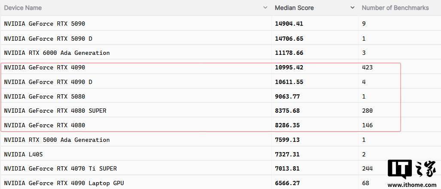Open the RTX 4080 SUPER device entry
441x189 pixels.
[55, 111]
